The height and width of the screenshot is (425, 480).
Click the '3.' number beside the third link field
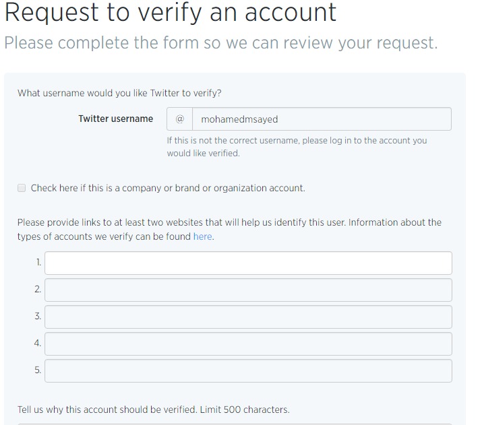38,316
